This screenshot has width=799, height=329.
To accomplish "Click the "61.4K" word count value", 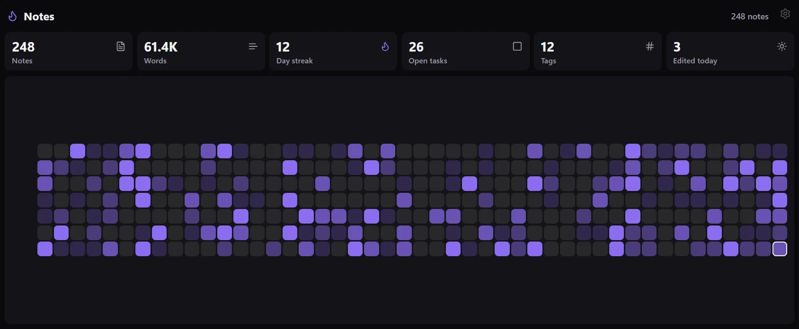I will (161, 47).
